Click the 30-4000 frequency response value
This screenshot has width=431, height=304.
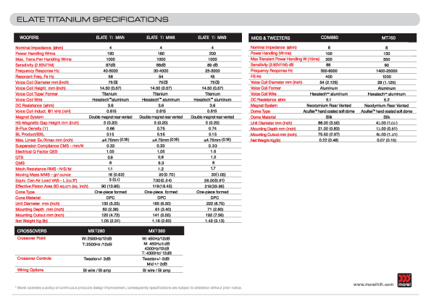click(x=161, y=71)
